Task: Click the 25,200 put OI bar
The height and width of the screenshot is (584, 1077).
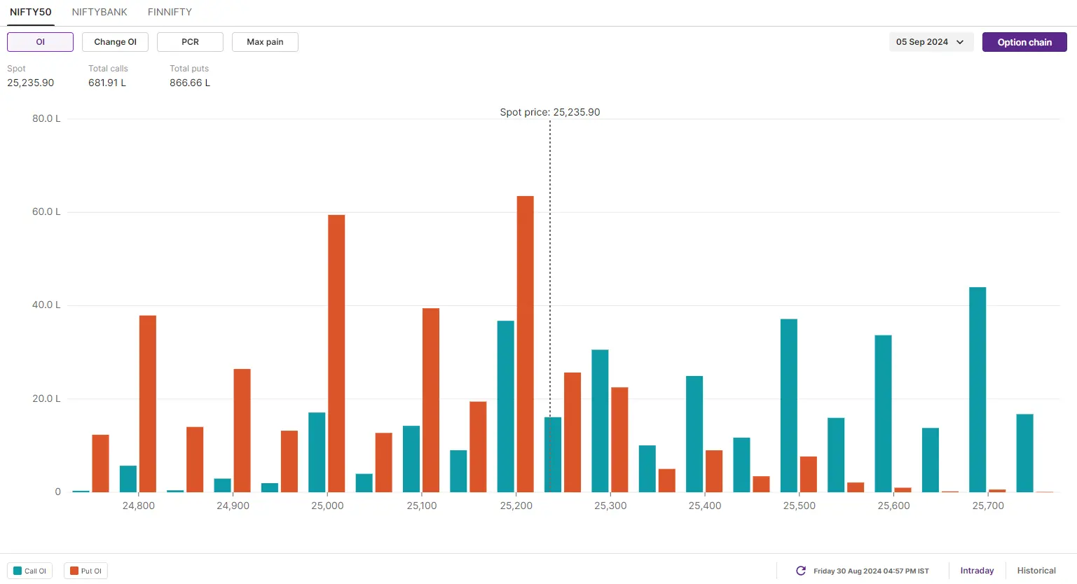Action: [526, 344]
